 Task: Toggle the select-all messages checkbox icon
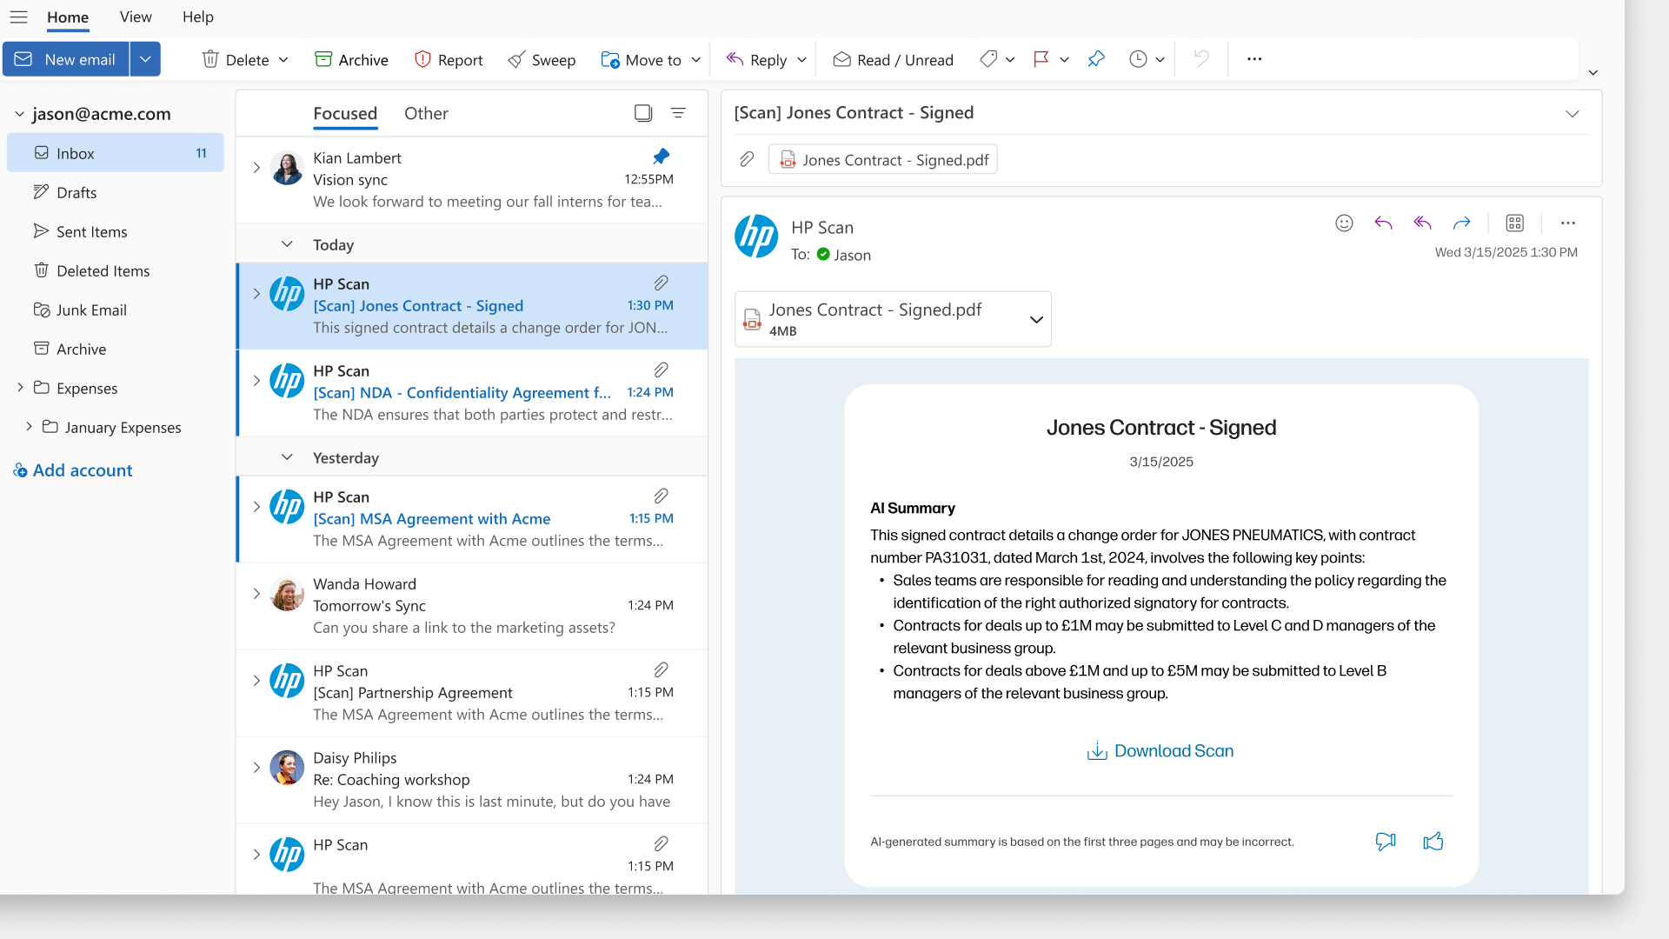pyautogui.click(x=643, y=113)
